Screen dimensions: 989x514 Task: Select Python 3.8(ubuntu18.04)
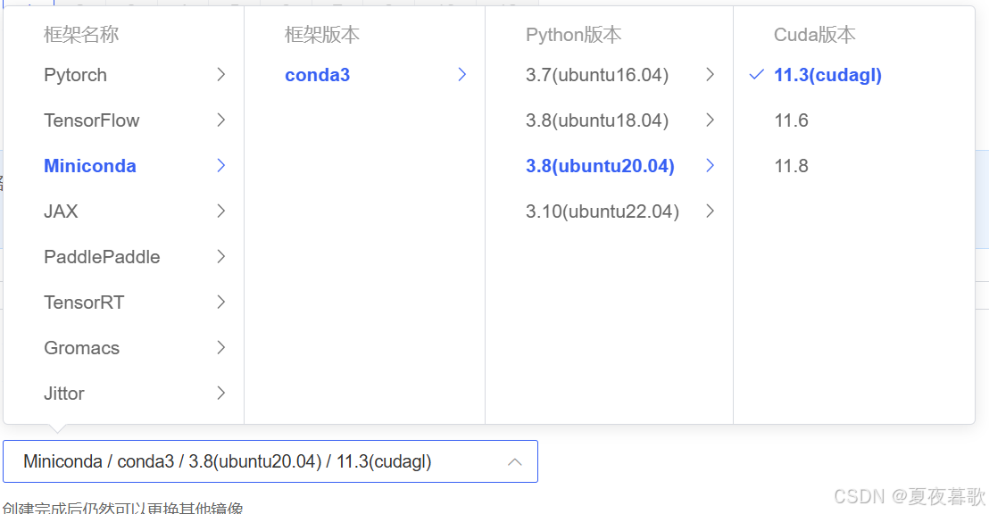click(x=596, y=120)
